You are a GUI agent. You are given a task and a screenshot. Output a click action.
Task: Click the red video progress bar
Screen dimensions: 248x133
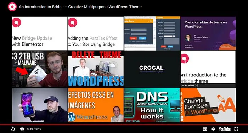(x=124, y=125)
